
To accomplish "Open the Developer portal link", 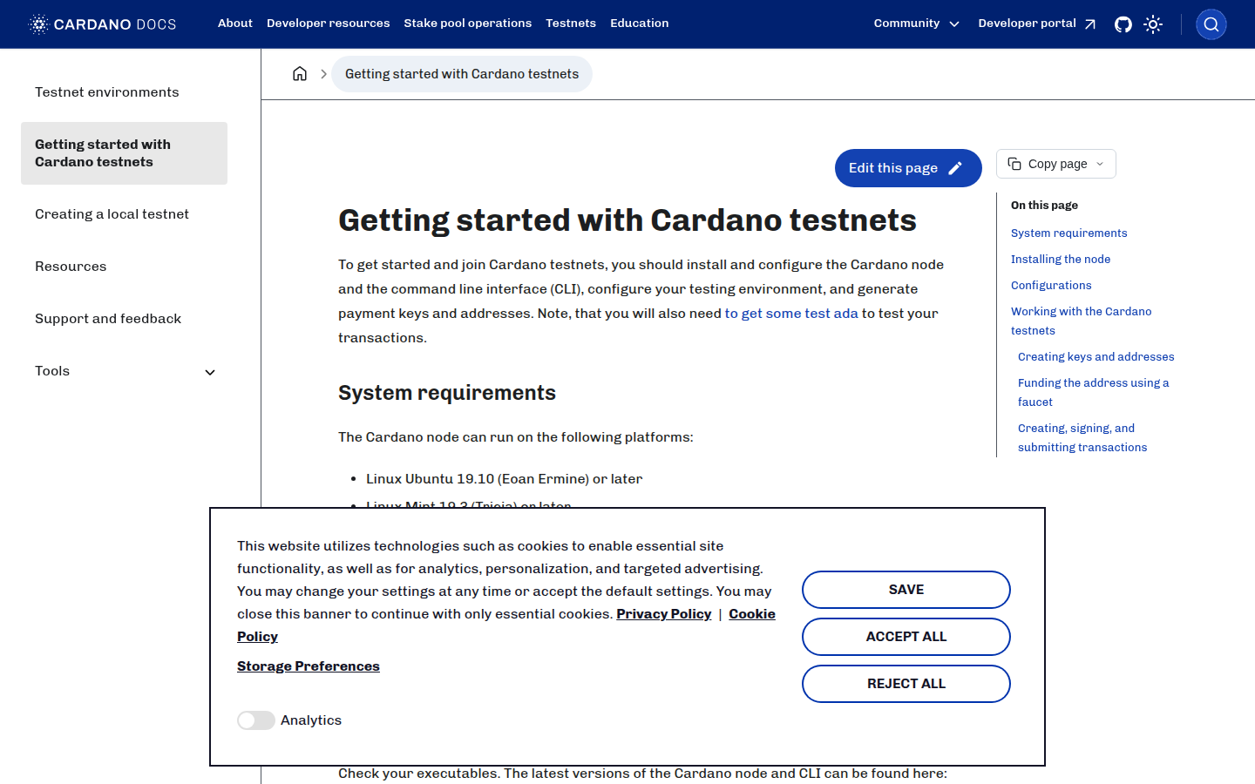I will (1037, 24).
